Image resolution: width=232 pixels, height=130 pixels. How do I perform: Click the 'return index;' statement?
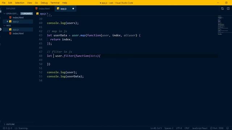(61, 39)
